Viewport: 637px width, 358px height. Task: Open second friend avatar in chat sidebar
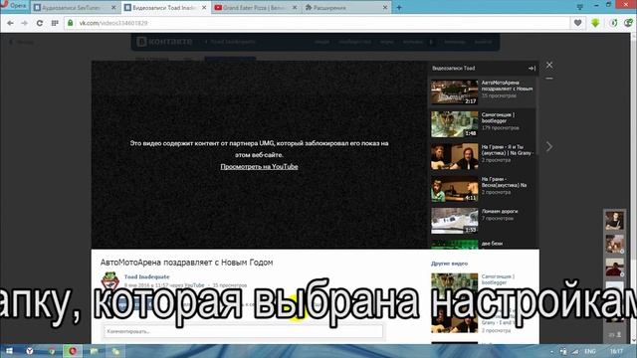[x=614, y=245]
